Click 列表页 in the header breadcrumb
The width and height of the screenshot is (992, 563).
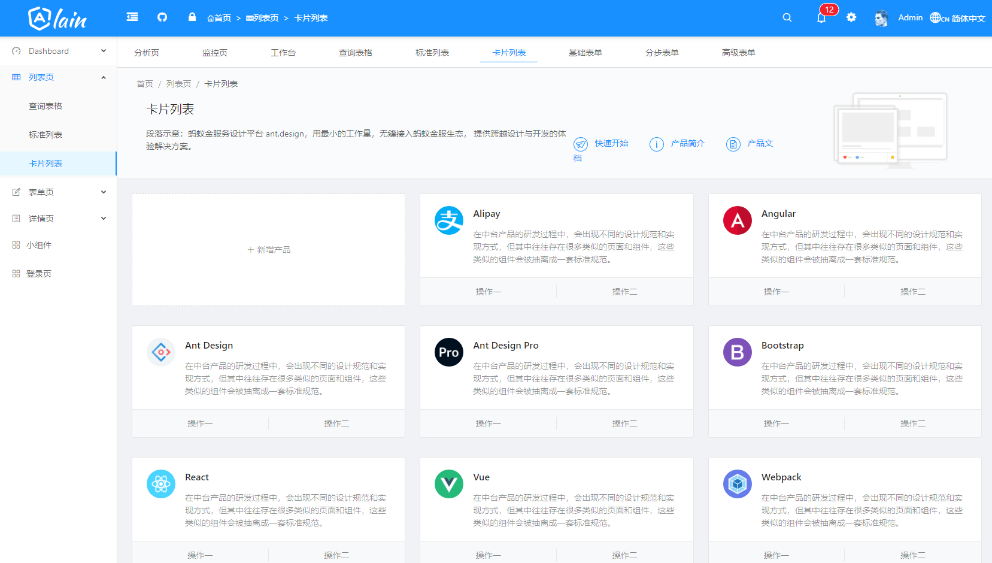click(x=262, y=18)
